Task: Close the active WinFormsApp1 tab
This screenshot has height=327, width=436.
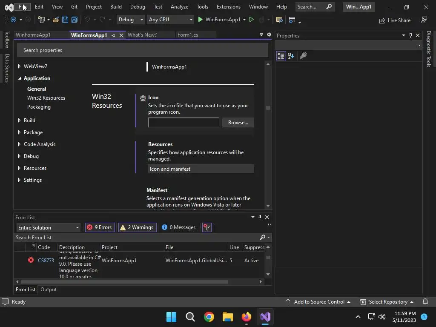Action: 121,35
